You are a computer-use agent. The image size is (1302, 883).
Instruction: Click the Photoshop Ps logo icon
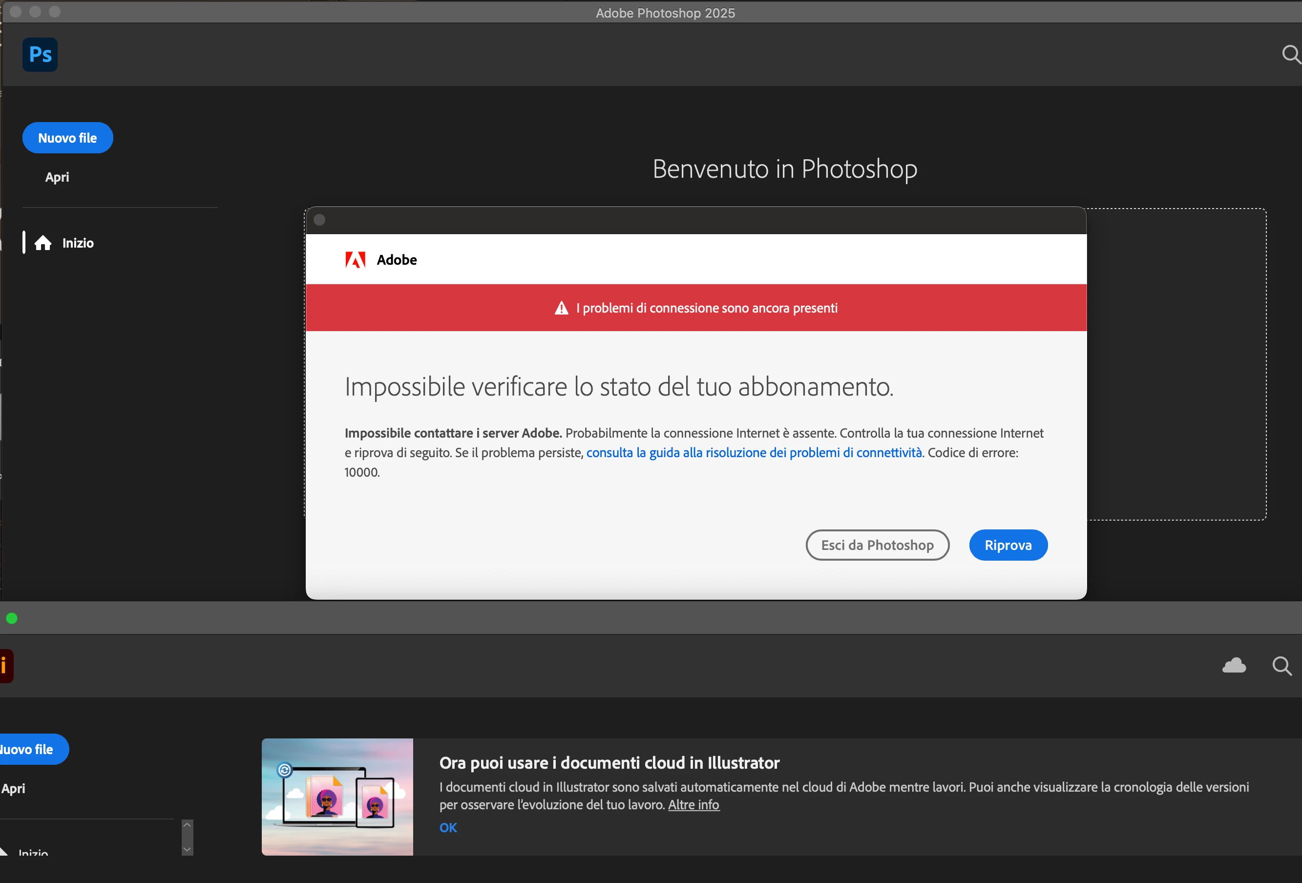[40, 54]
